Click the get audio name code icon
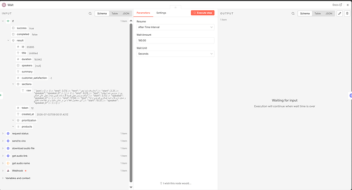The image size is (352, 190). click(x=8, y=163)
